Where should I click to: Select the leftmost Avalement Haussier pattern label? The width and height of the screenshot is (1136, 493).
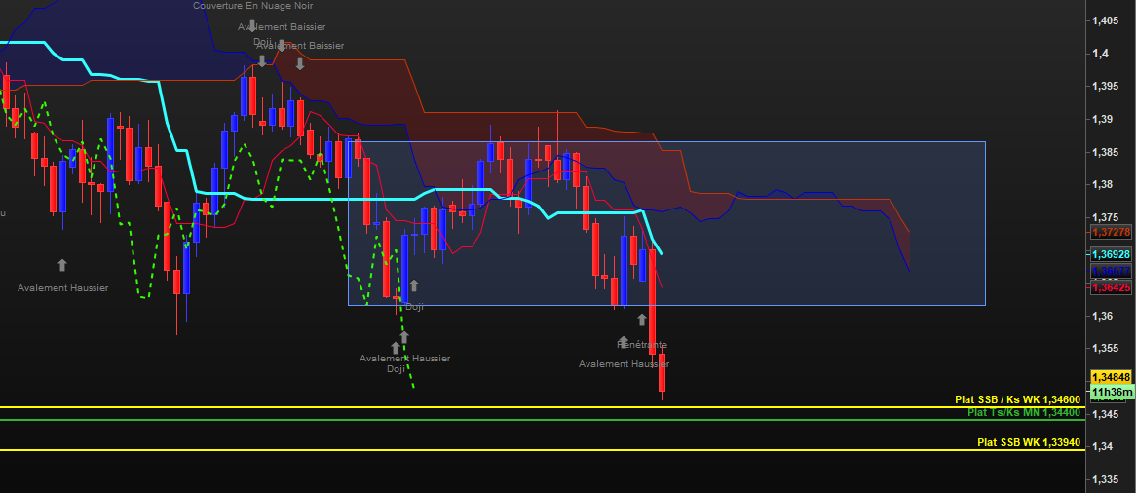coord(63,287)
